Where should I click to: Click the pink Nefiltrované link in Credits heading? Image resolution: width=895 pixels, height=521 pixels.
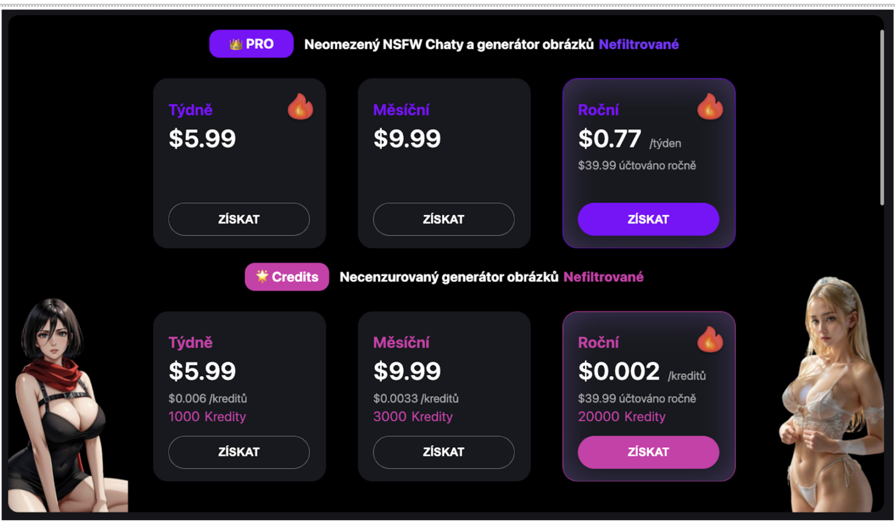tap(603, 277)
